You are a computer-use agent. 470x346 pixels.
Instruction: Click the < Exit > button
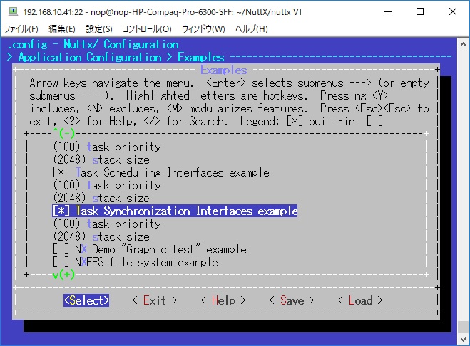click(155, 300)
